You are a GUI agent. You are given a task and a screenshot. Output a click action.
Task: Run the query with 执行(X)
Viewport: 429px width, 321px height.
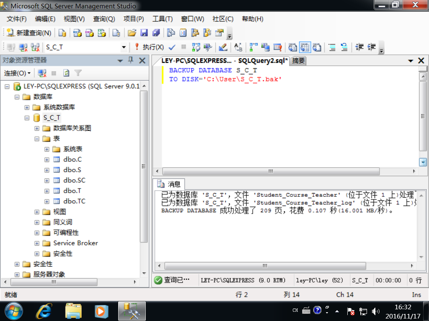[x=149, y=47]
